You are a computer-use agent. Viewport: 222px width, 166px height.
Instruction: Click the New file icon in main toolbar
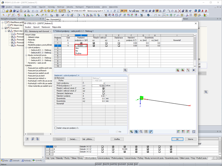(4, 11)
